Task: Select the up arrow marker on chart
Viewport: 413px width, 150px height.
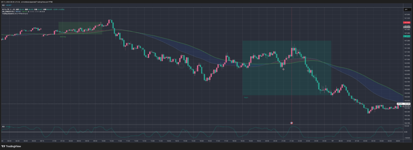Action: pos(284,69)
